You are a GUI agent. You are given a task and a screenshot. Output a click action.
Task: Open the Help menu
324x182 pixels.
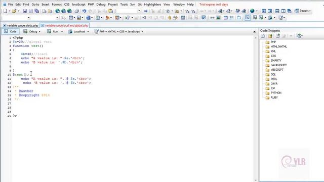coord(190,5)
